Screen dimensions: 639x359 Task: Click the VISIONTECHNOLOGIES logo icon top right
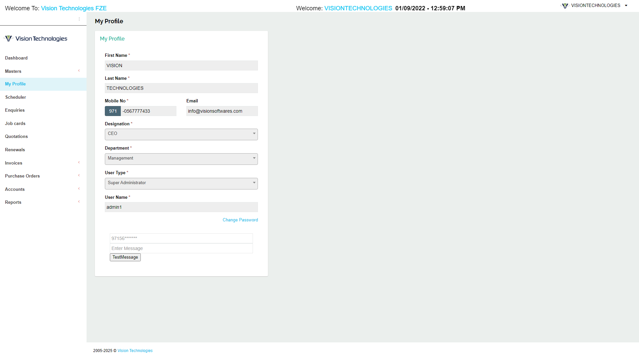coord(565,6)
